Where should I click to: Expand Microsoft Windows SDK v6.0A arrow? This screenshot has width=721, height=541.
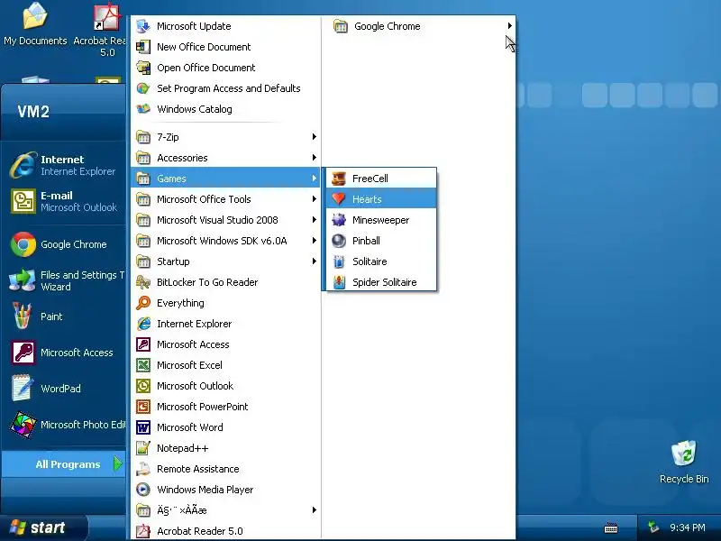(314, 240)
